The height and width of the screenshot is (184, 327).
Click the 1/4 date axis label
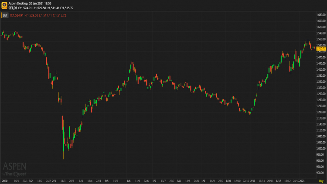click(x=81, y=181)
